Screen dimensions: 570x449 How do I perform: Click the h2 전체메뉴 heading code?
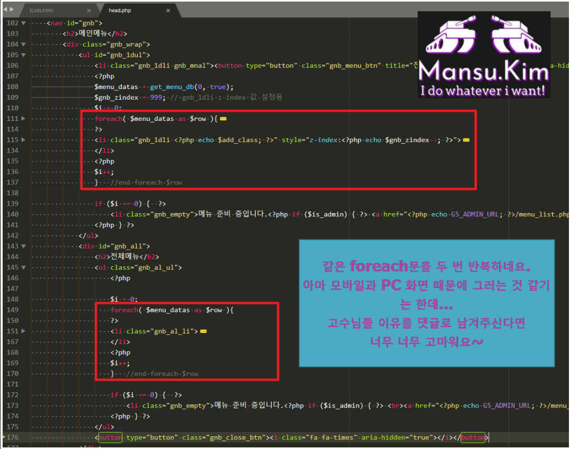(x=127, y=257)
